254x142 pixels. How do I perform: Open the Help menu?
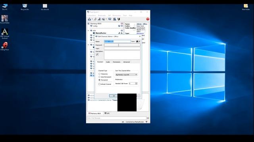[x=131, y=15]
